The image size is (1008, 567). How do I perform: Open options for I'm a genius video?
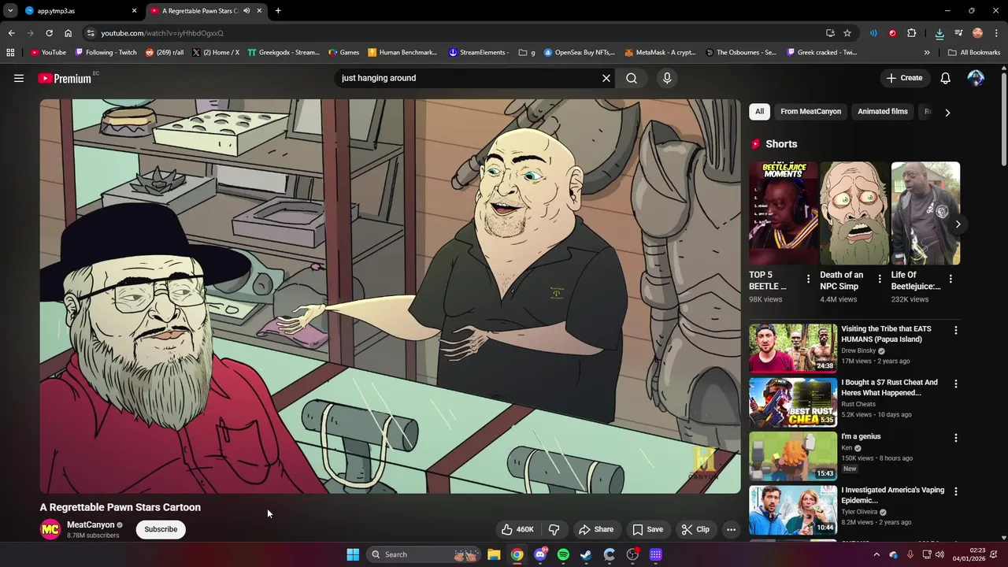956,438
